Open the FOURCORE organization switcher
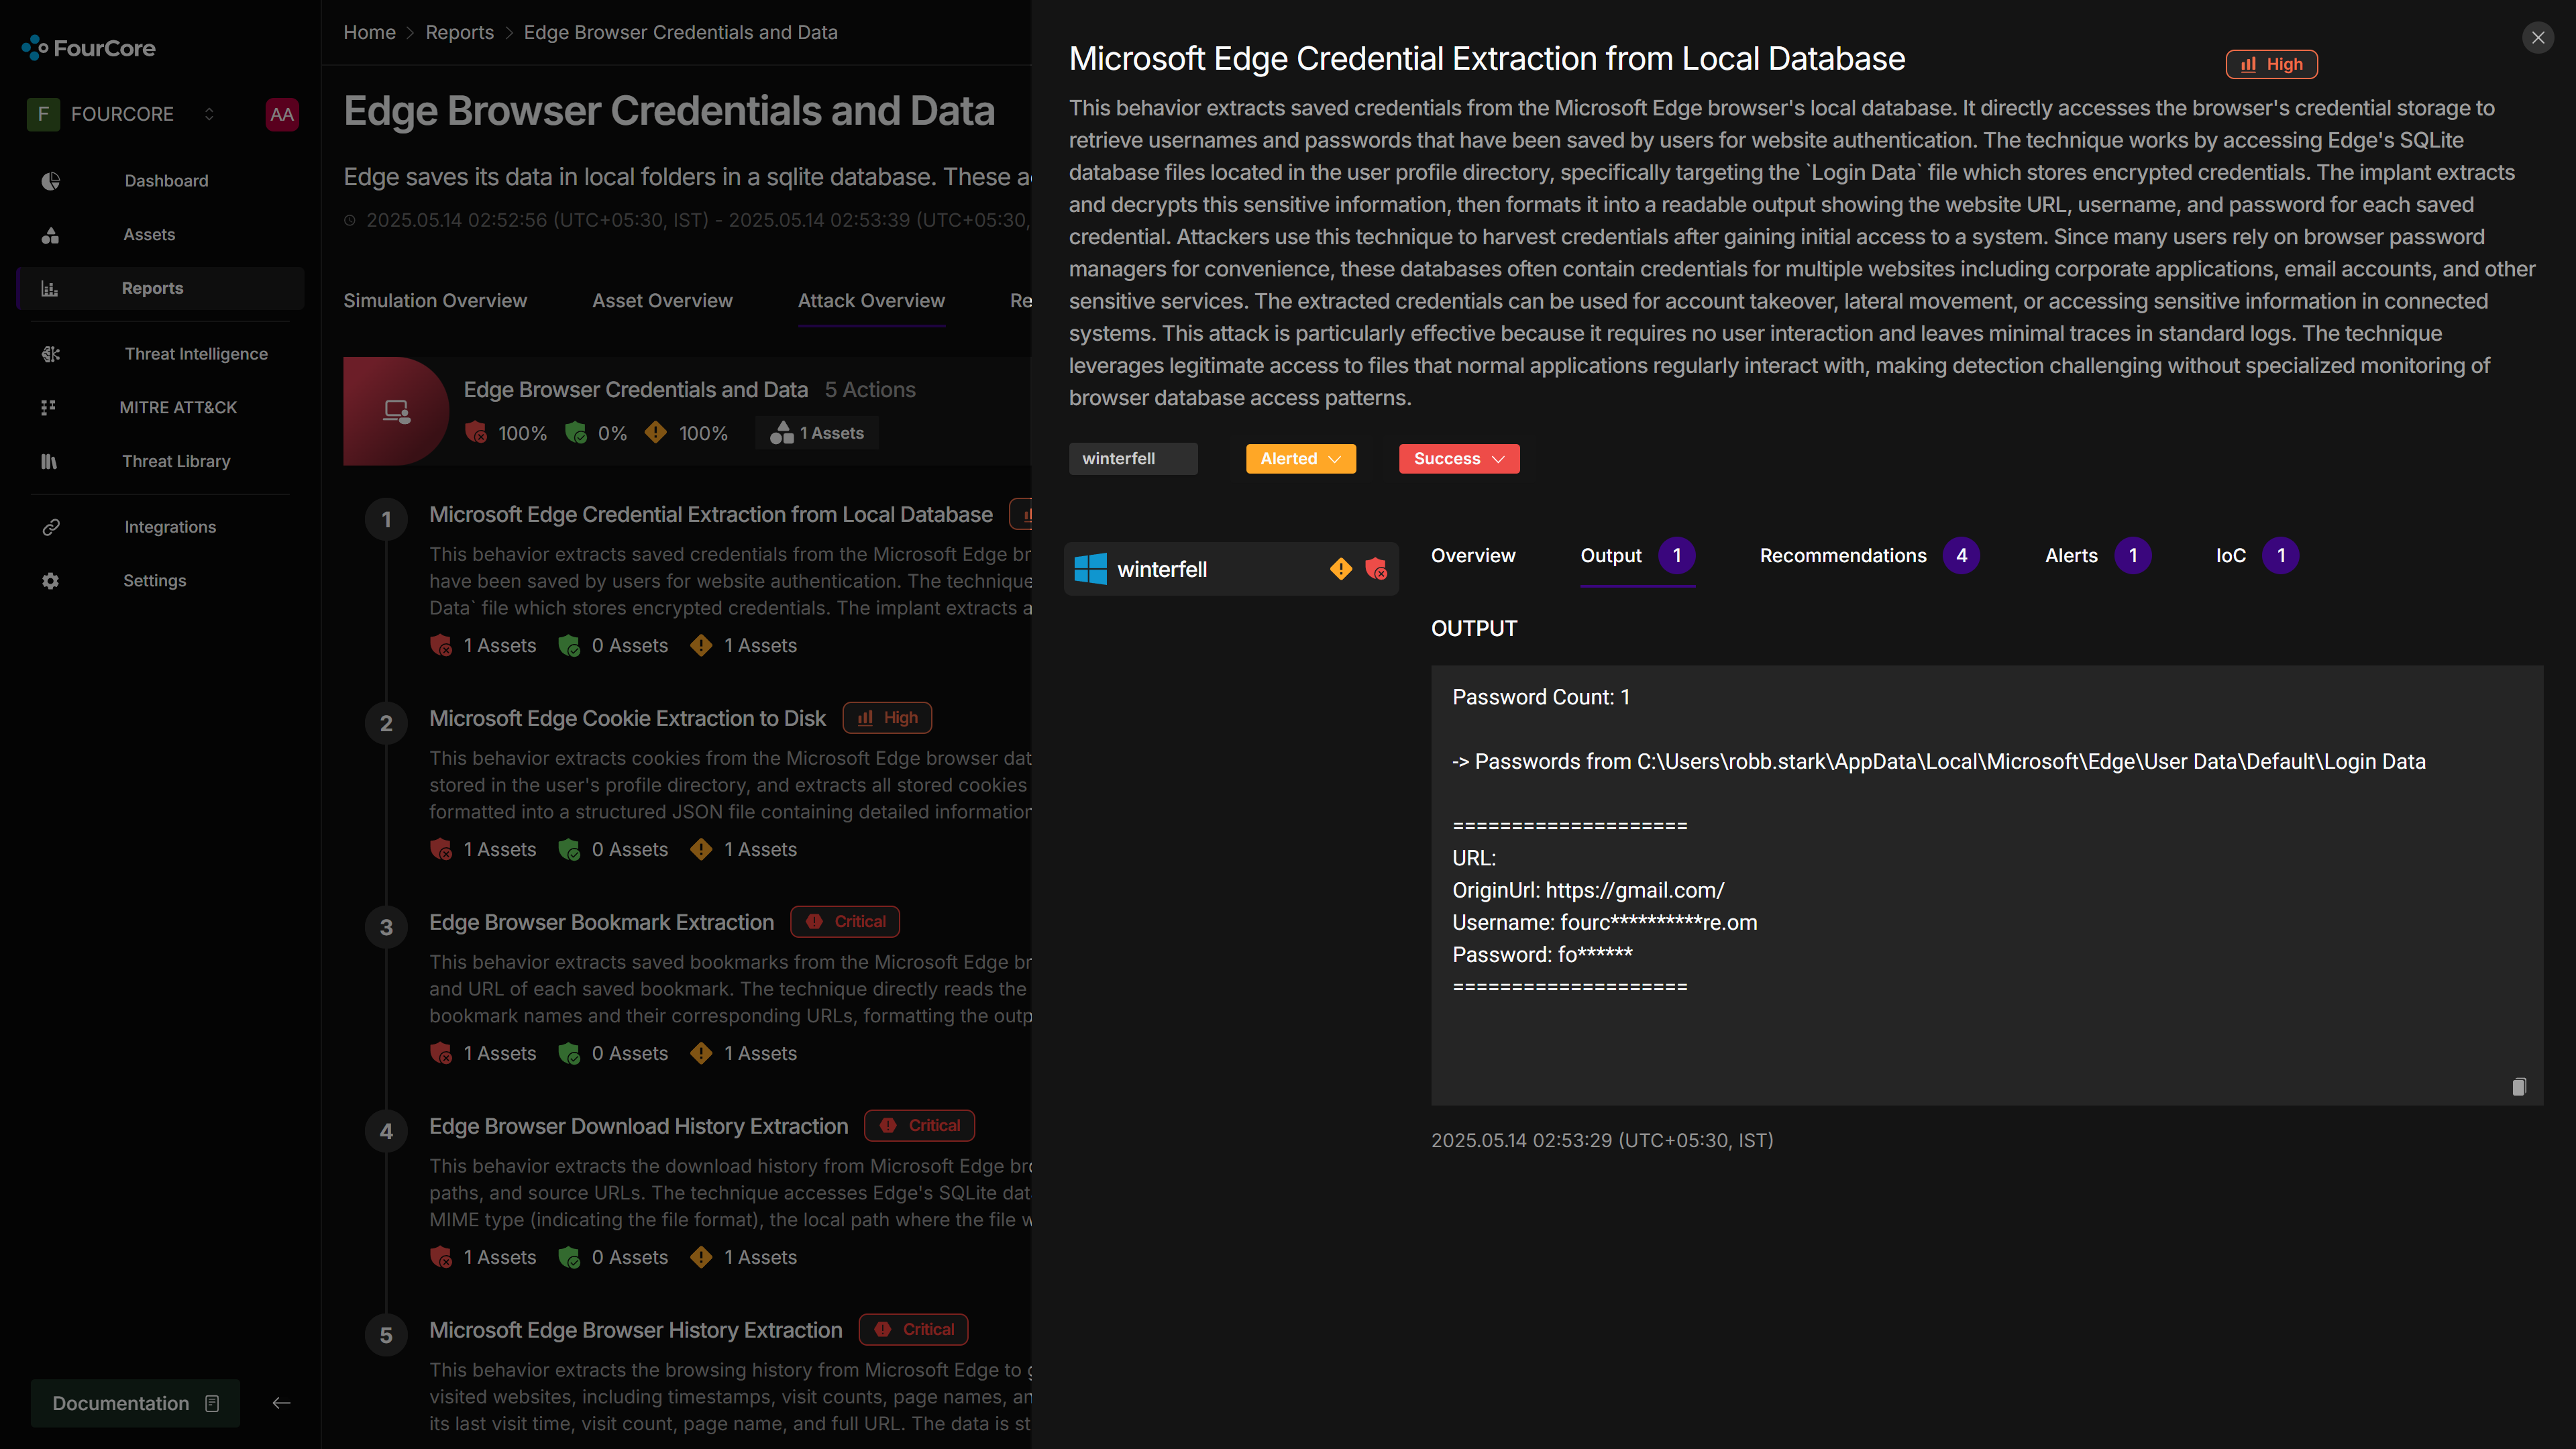2576x1449 pixels. pyautogui.click(x=122, y=114)
